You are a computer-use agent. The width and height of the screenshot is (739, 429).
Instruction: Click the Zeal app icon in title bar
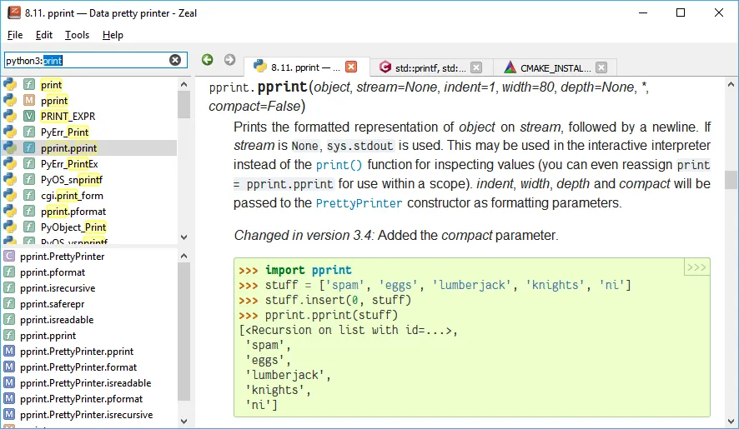tap(13, 12)
